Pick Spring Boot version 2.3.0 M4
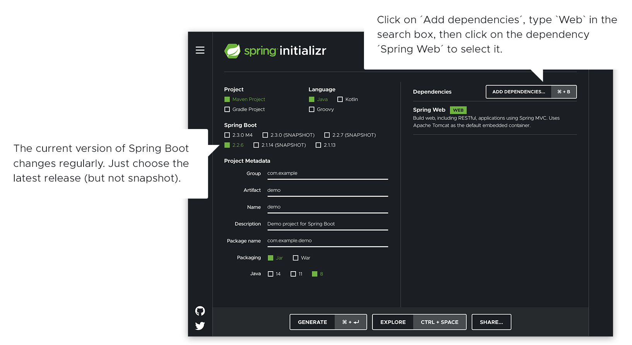 pyautogui.click(x=227, y=135)
